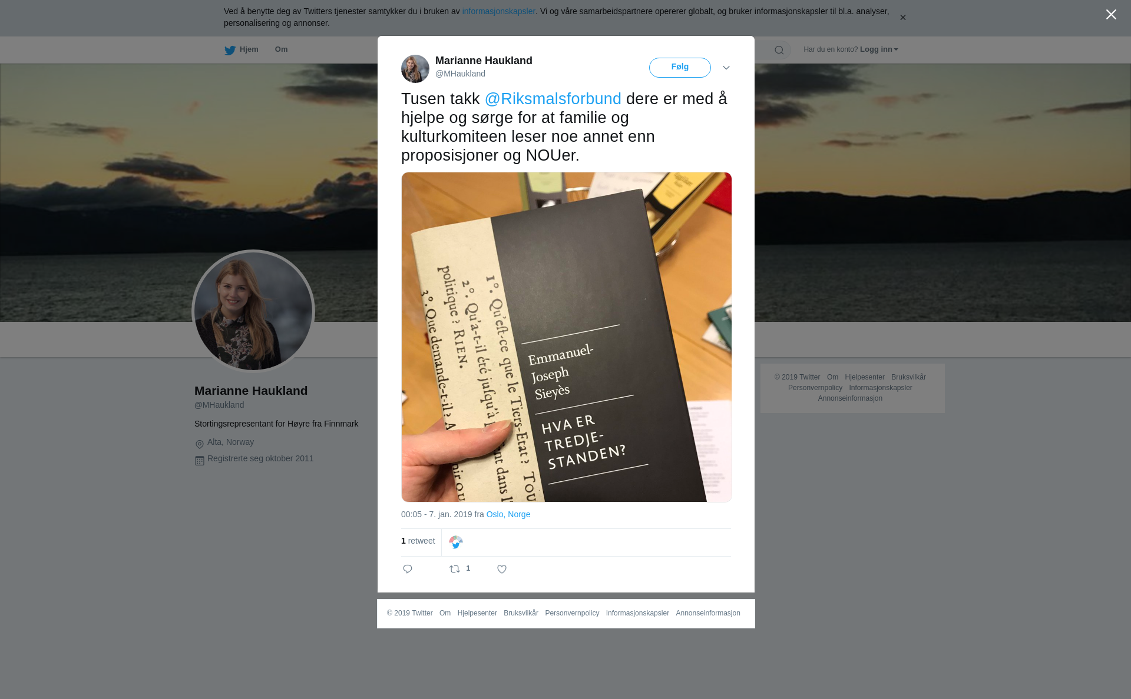Go to Hjem in top navigation
1131x699 pixels.
pyautogui.click(x=249, y=49)
